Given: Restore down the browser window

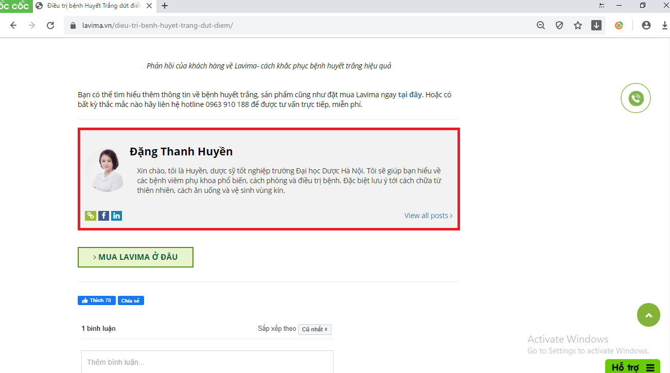Looking at the screenshot, I should [643, 6].
